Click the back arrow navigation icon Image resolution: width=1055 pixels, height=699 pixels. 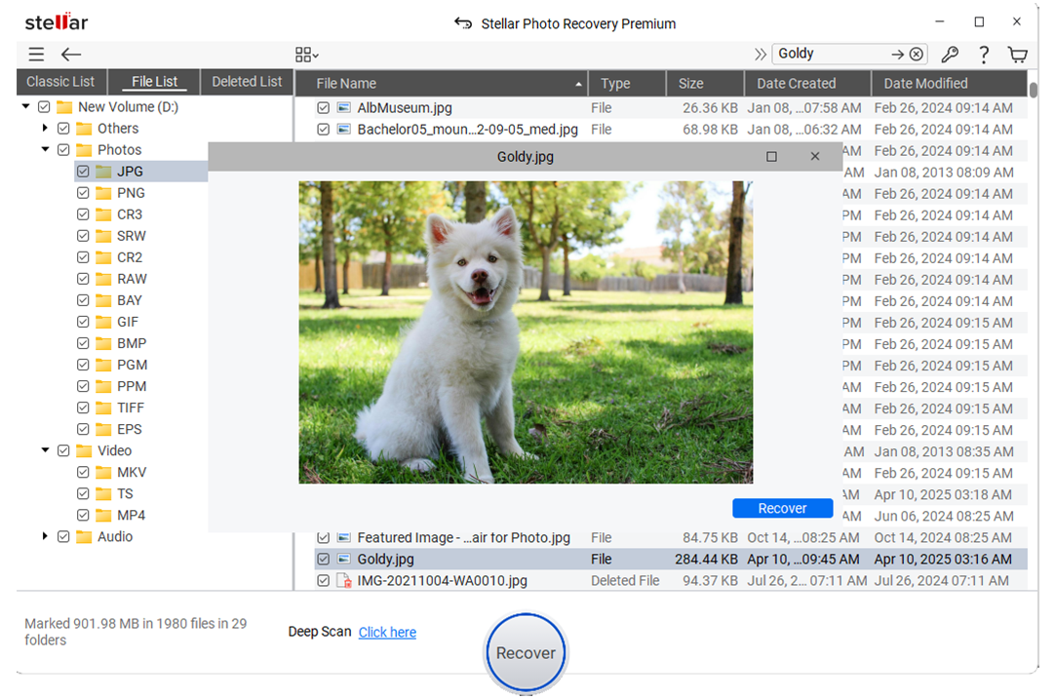[70, 55]
